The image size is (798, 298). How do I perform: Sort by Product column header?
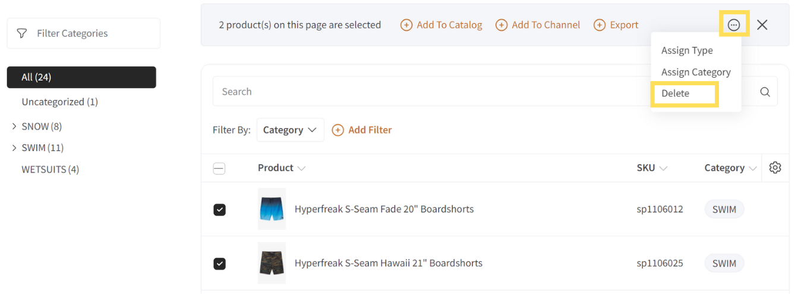(x=282, y=168)
